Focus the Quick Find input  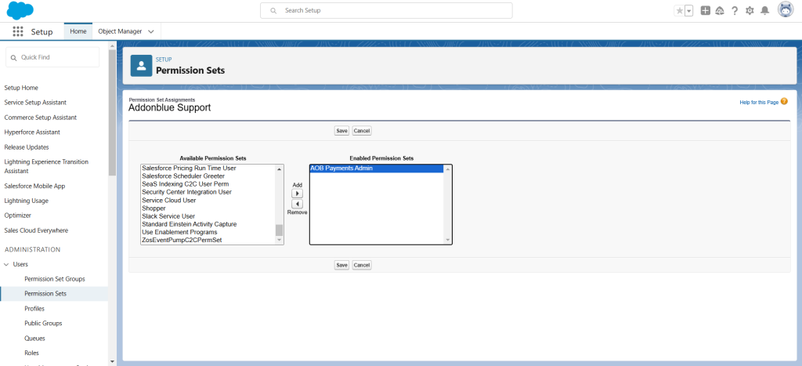[x=52, y=57]
